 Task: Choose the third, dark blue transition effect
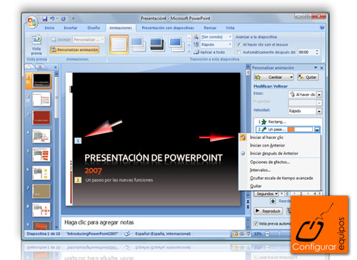[x=157, y=44]
